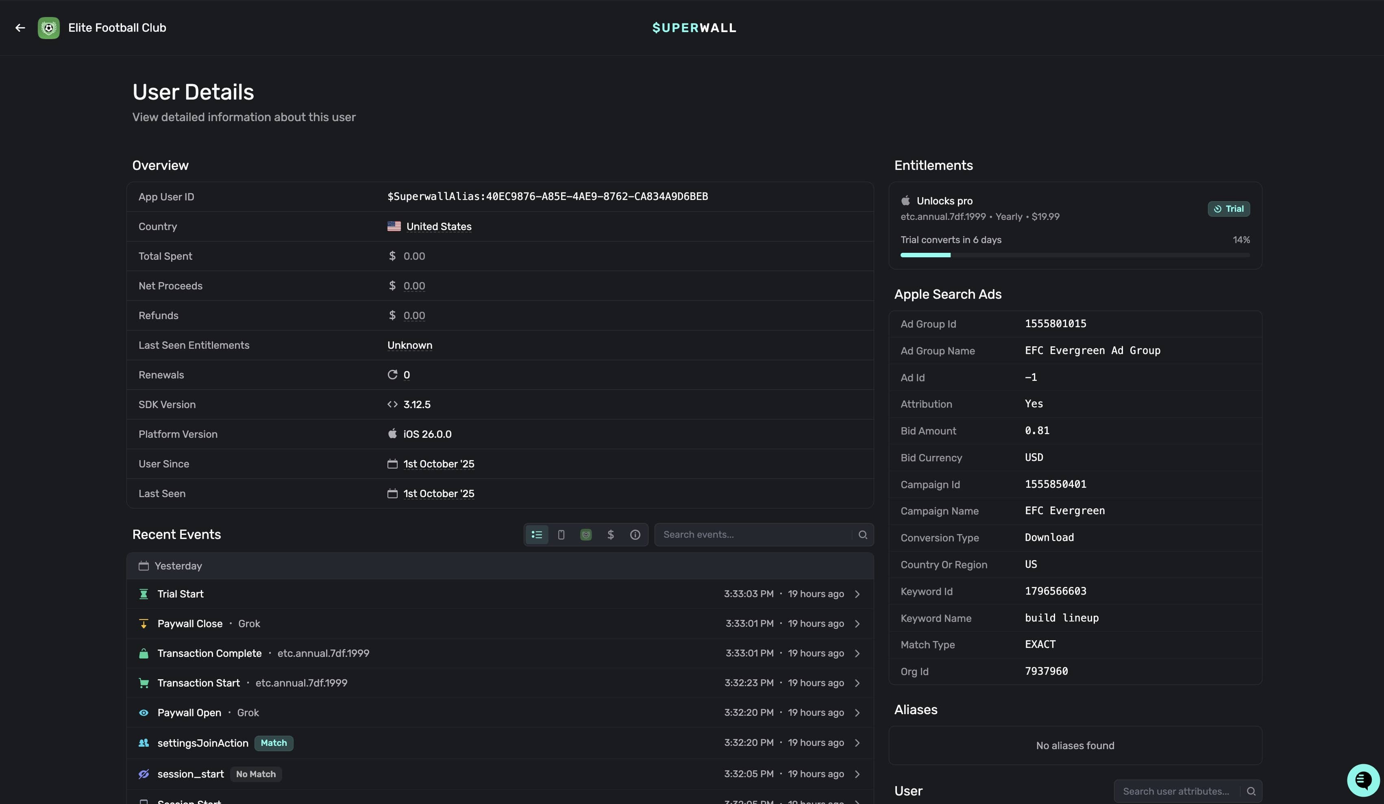Expand the session_start event chevron

857,774
